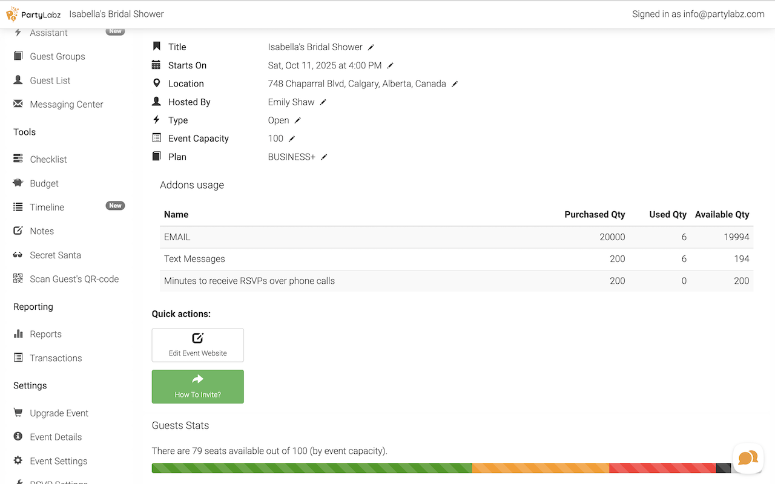Edit the Starts On date pencil icon
Screen dimensions: 775x484
point(391,65)
